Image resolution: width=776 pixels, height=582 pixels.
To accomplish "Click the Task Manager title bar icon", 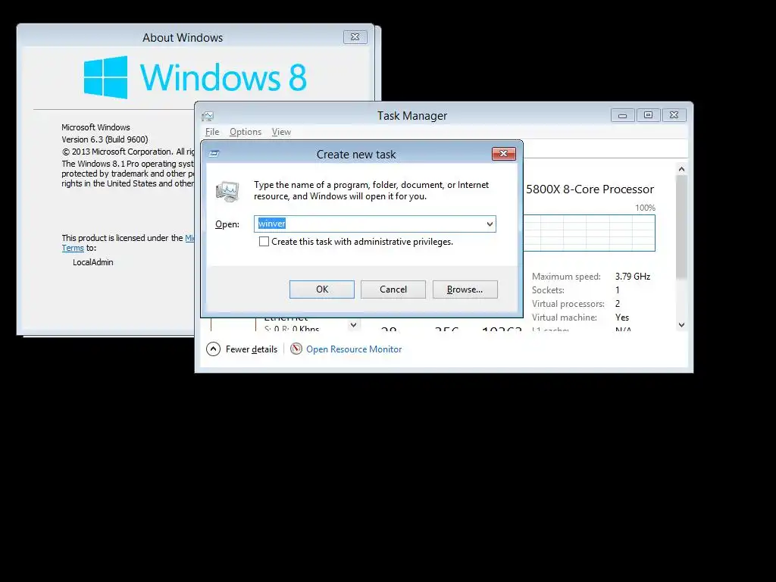I will tap(208, 116).
